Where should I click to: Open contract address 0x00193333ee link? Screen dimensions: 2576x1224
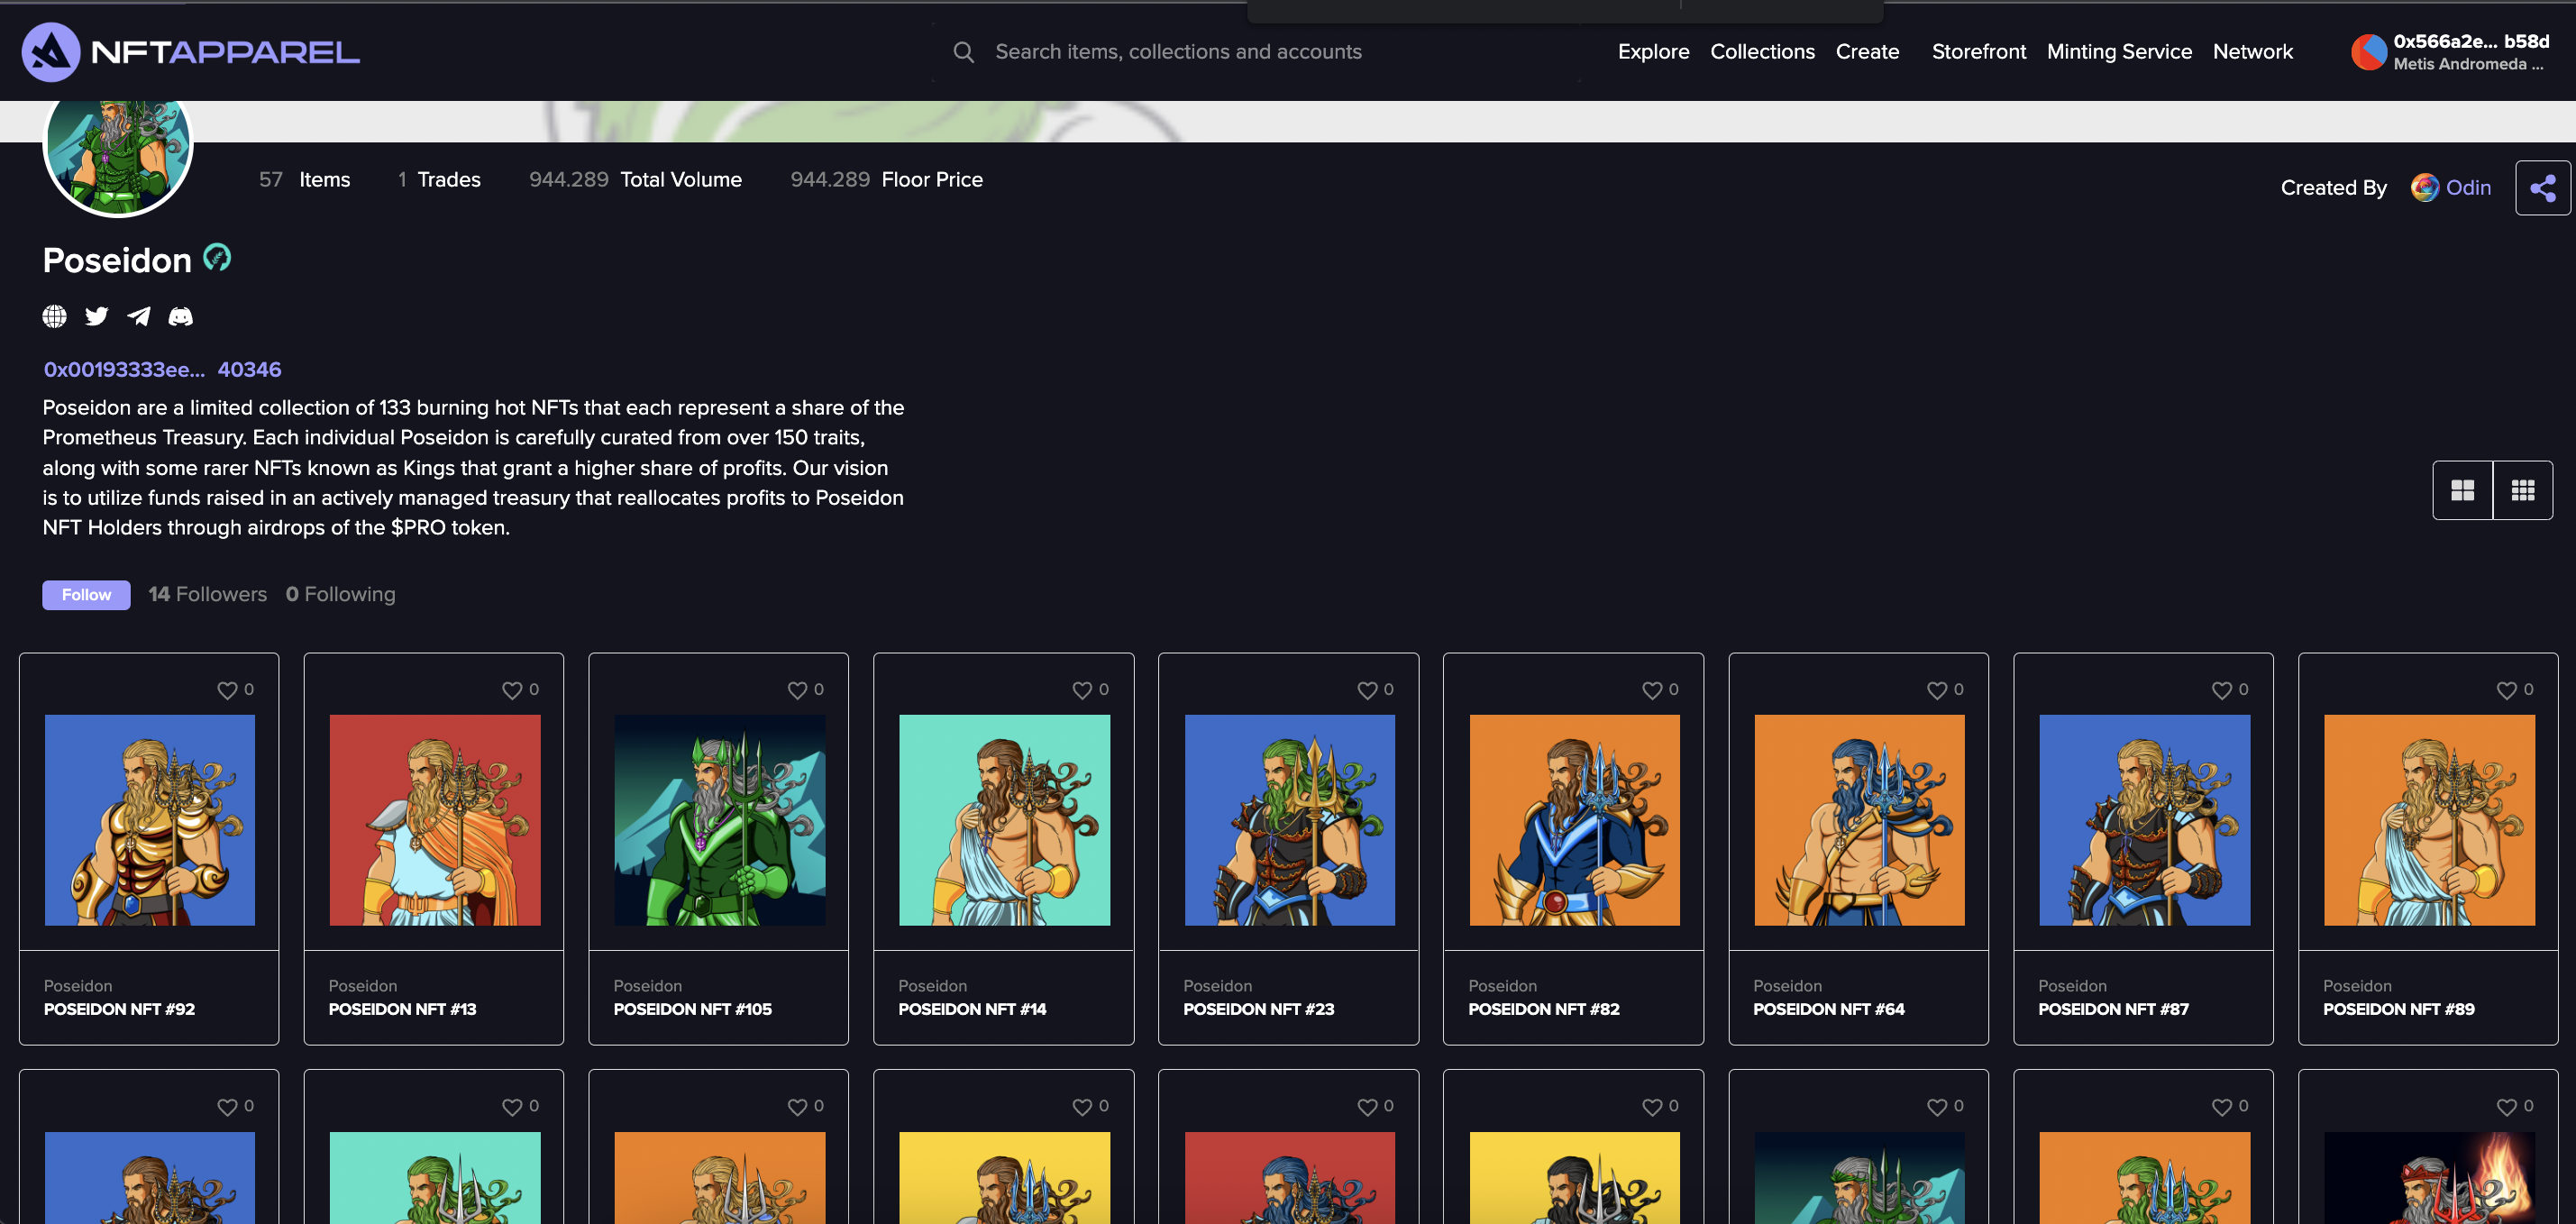[x=162, y=369]
